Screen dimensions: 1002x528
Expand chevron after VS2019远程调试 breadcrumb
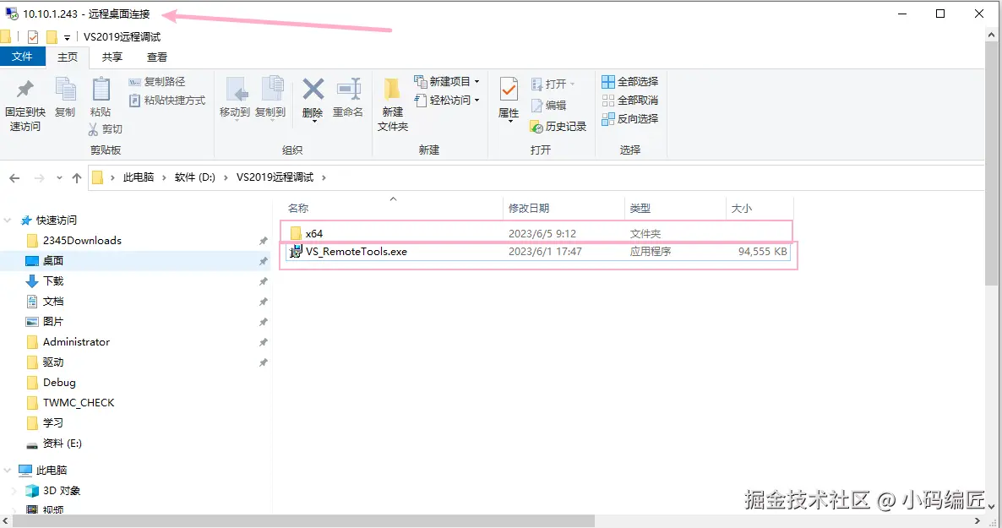[x=324, y=177]
